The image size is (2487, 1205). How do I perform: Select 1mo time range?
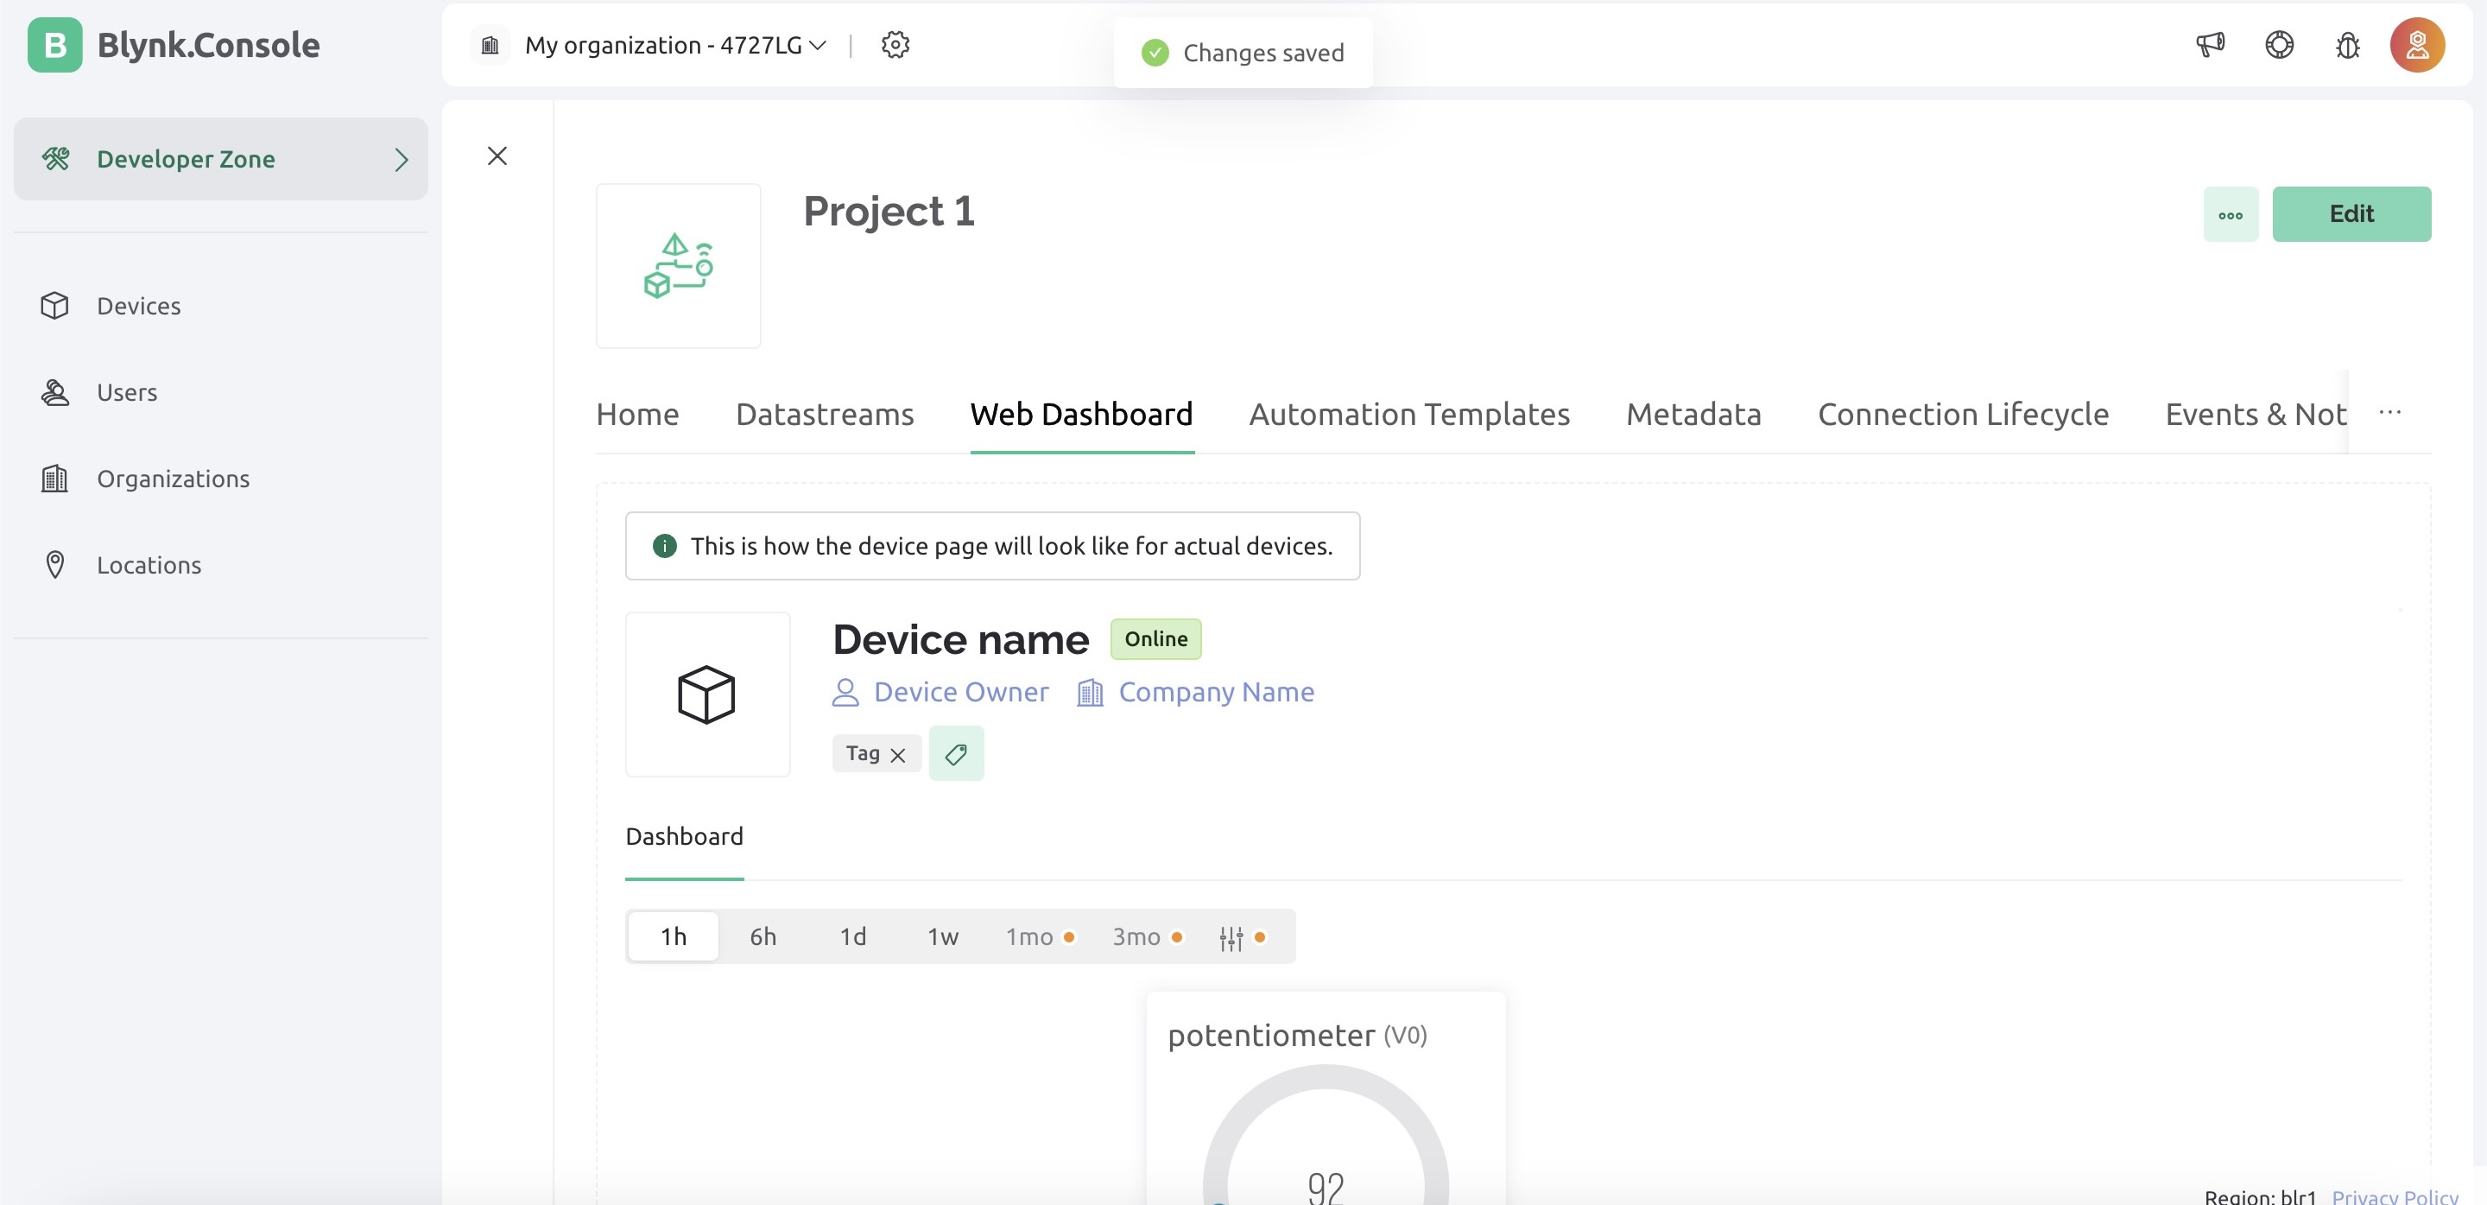coord(1040,936)
